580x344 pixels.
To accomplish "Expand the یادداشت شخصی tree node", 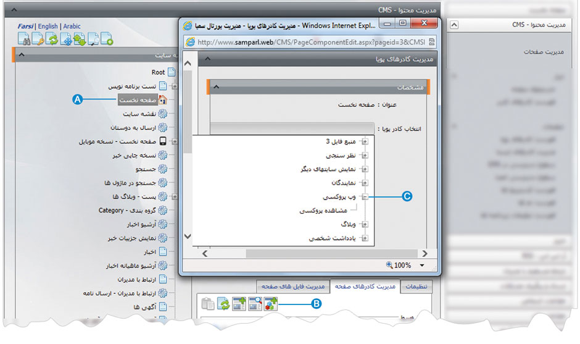I will 365,238.
